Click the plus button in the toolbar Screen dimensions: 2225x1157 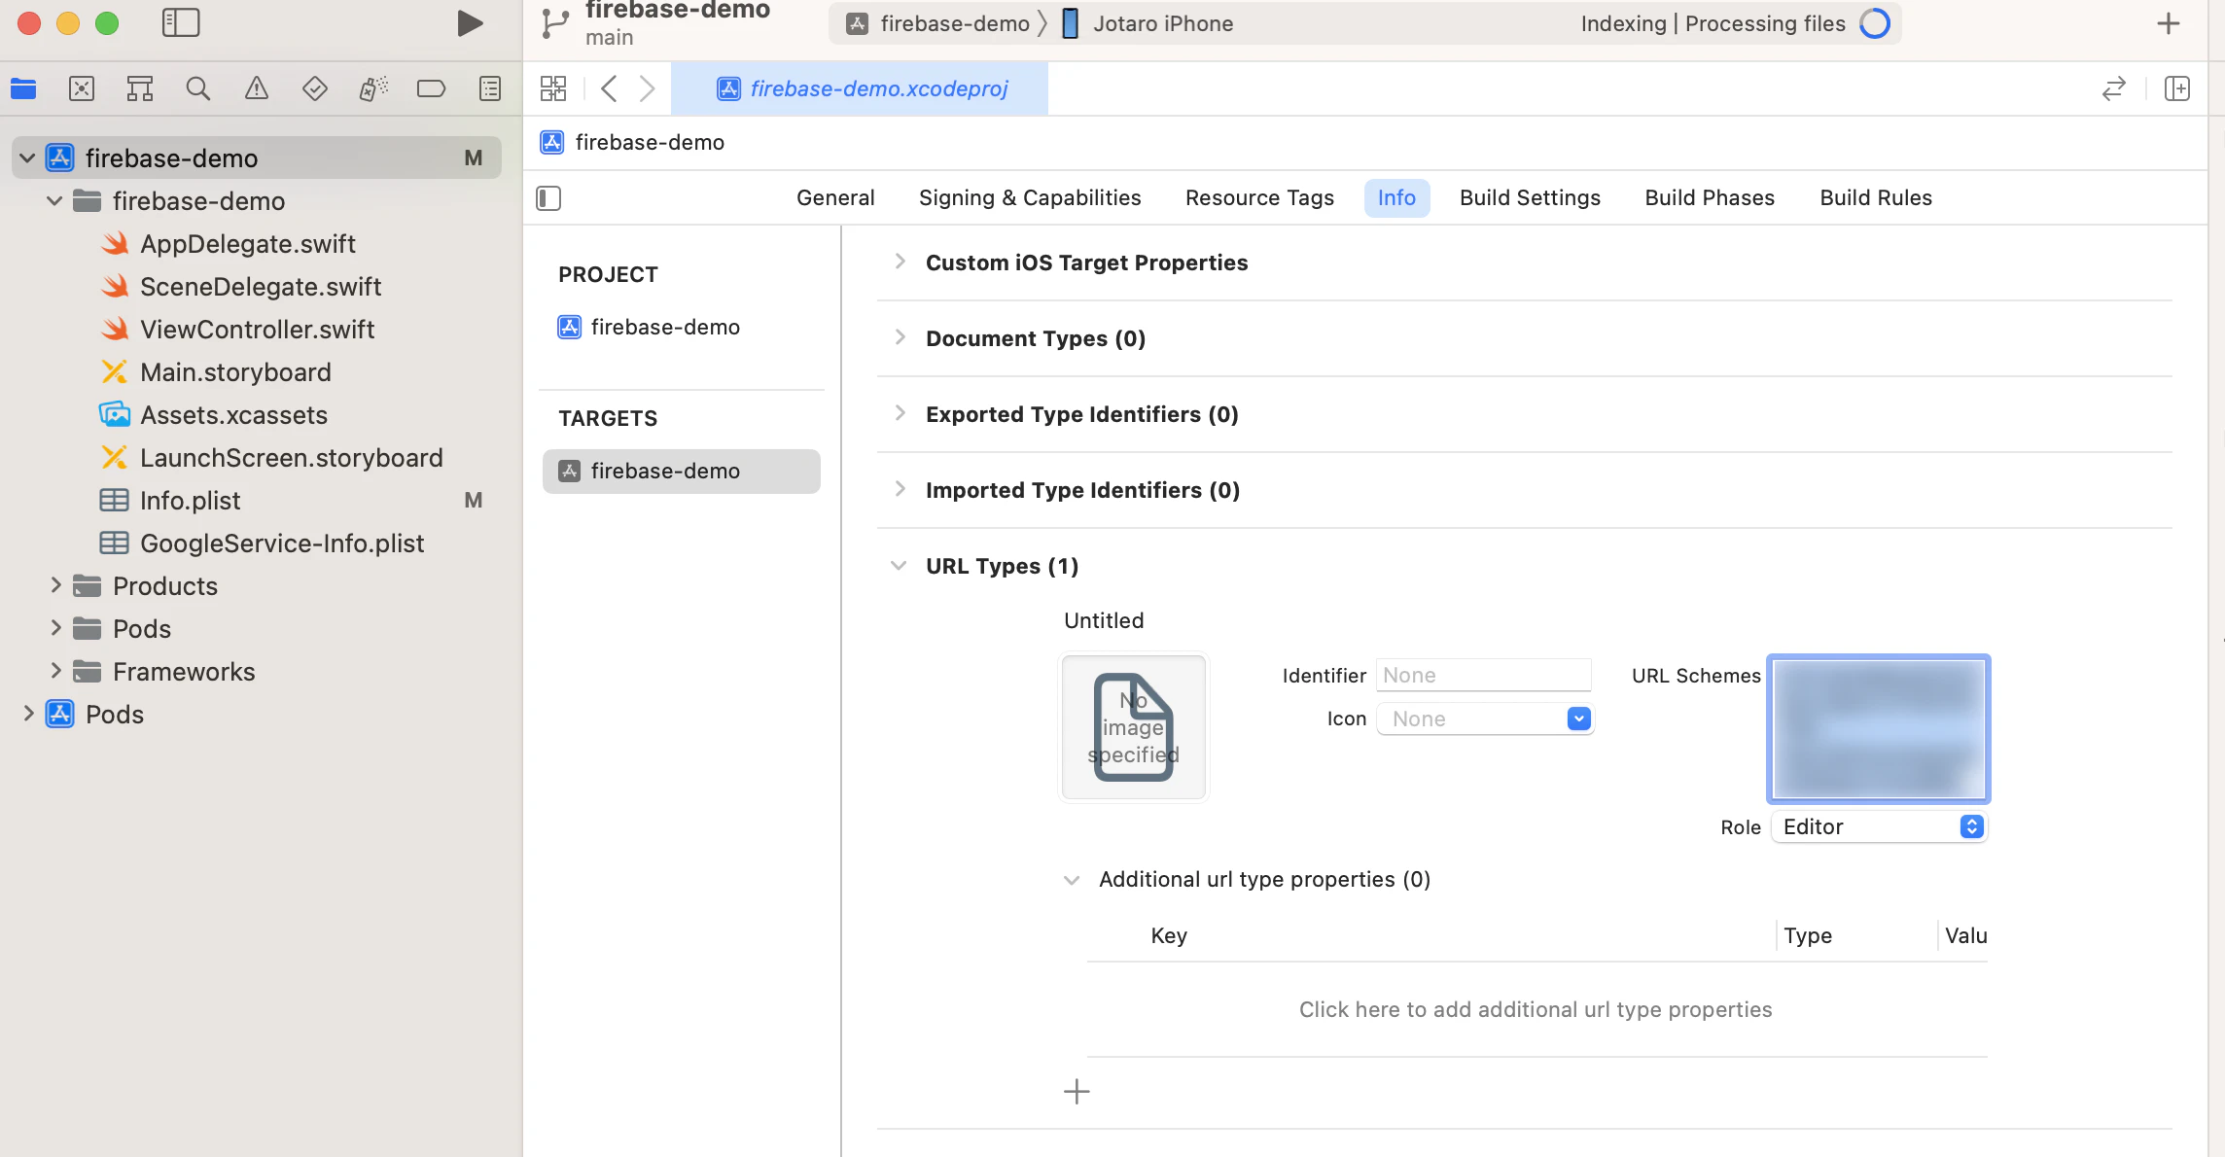click(2169, 23)
